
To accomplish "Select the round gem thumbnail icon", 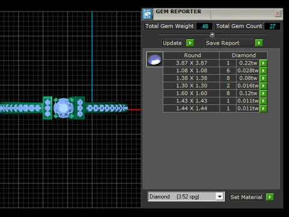I will pos(155,60).
